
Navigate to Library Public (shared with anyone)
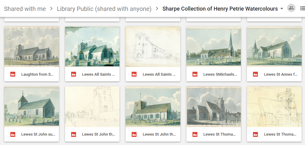point(104,9)
